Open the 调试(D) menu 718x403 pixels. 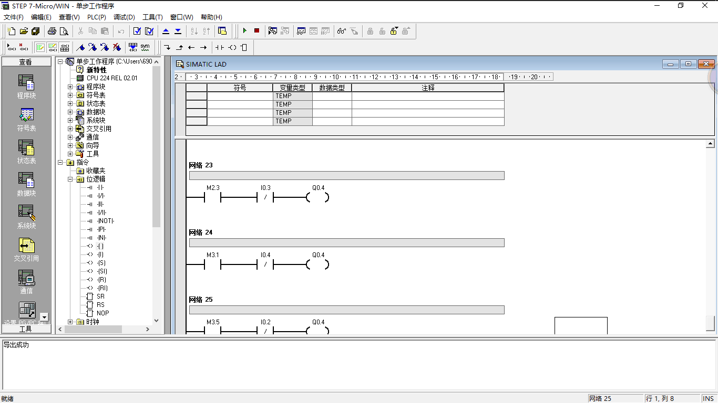click(124, 17)
